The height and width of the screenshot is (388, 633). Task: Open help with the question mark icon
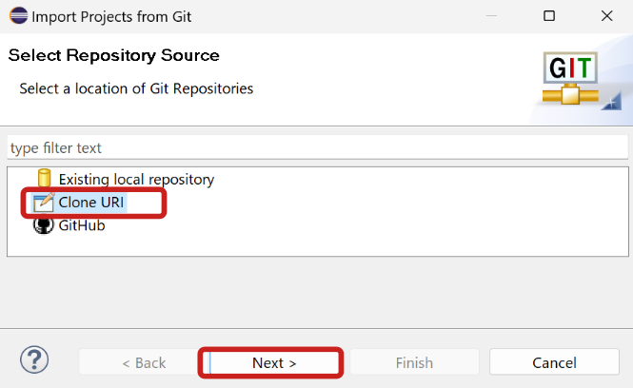tap(35, 361)
